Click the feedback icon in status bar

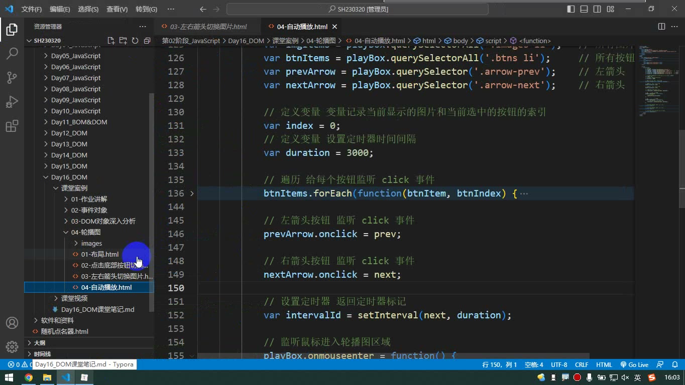pyautogui.click(x=661, y=365)
